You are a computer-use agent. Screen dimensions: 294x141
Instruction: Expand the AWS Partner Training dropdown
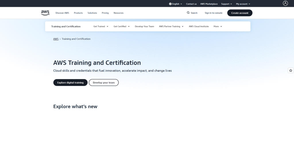point(171,26)
